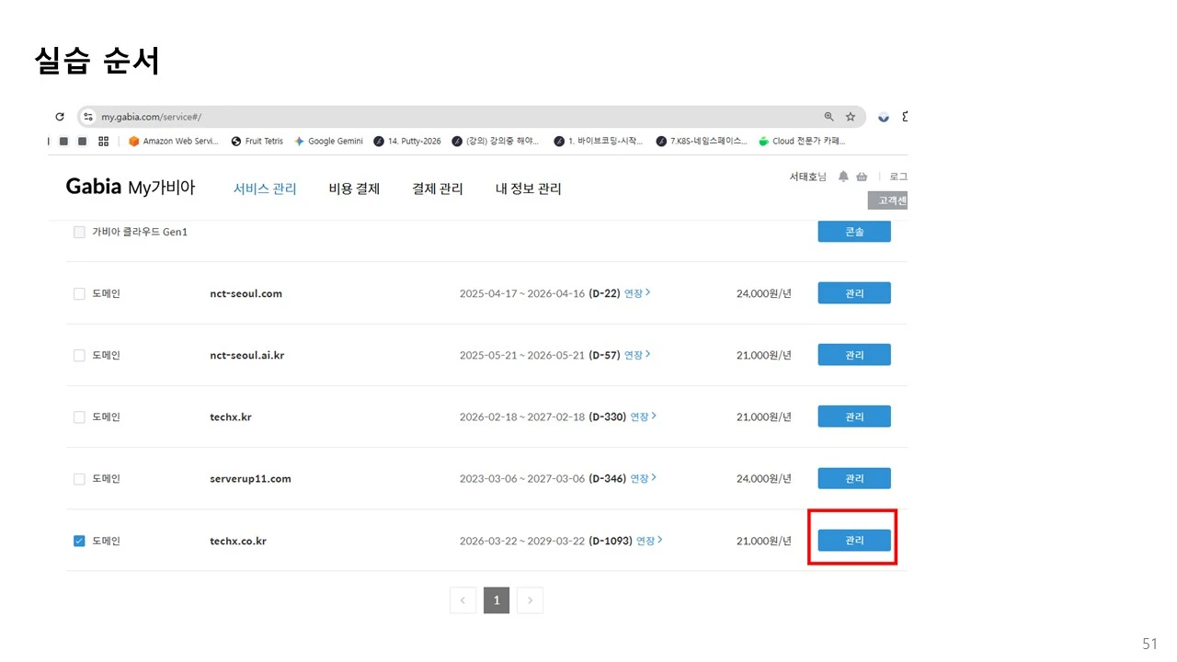Check the 가비아 클라우드 Gen1 checkbox
The width and height of the screenshot is (1177, 662).
pos(79,232)
